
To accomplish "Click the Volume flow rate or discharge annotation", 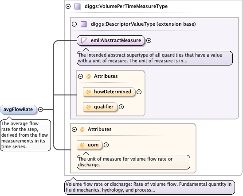I will pyautogui.click(x=149, y=187).
